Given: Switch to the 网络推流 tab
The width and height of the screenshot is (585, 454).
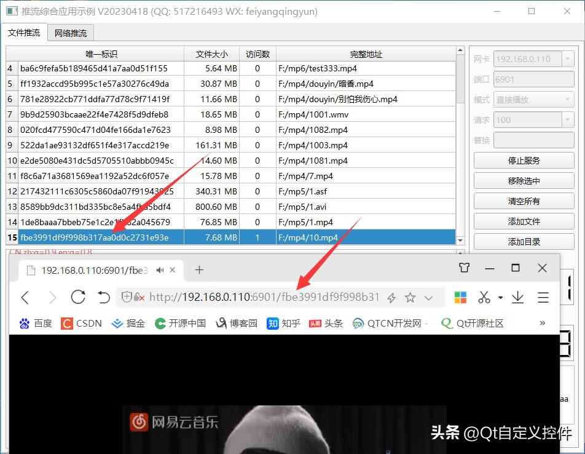Looking at the screenshot, I should pos(70,32).
